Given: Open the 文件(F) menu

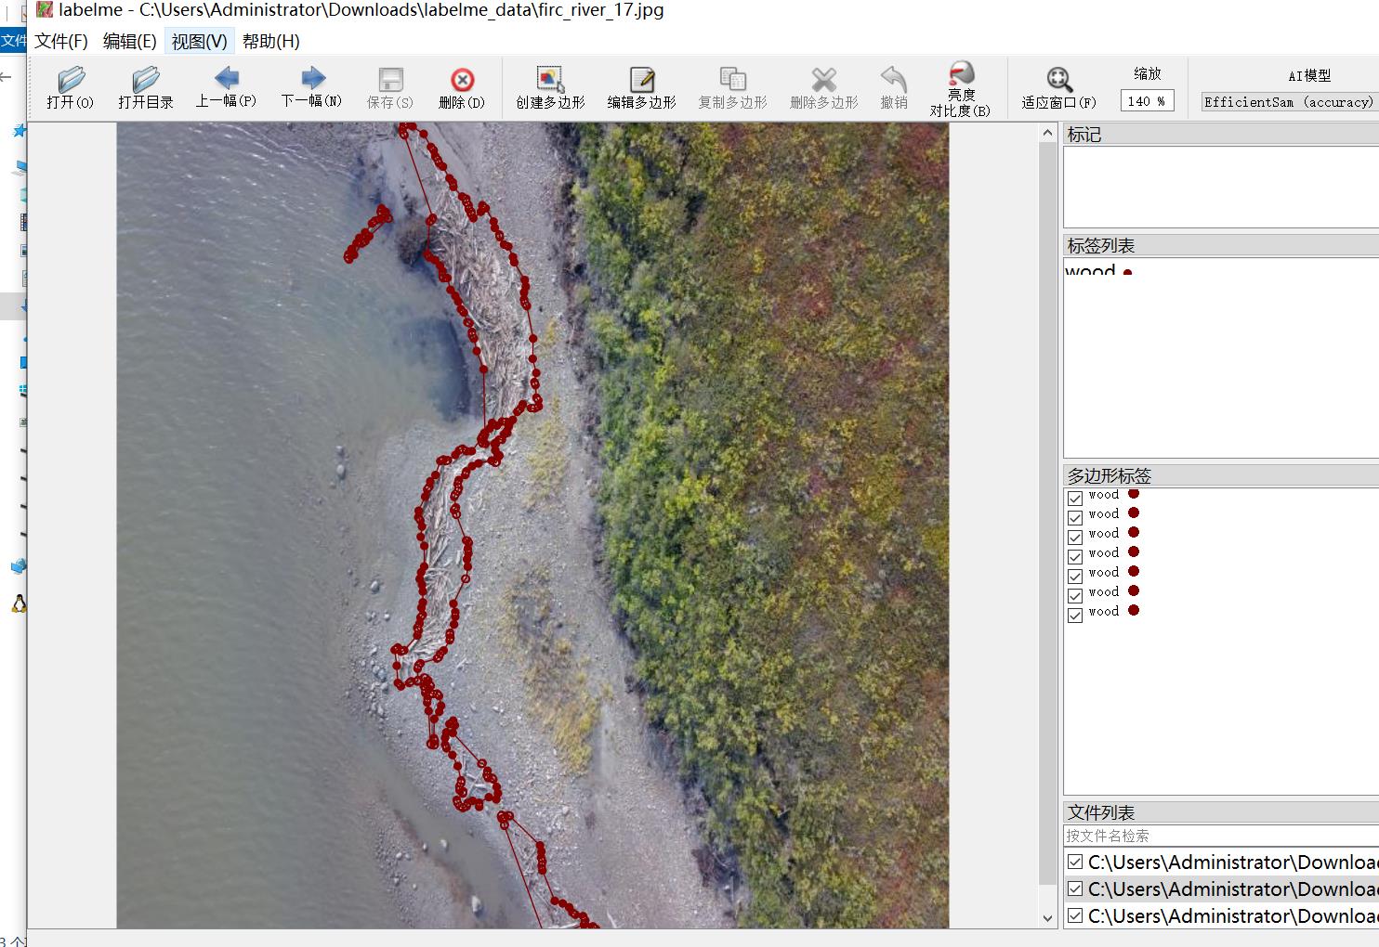Looking at the screenshot, I should click(x=61, y=41).
